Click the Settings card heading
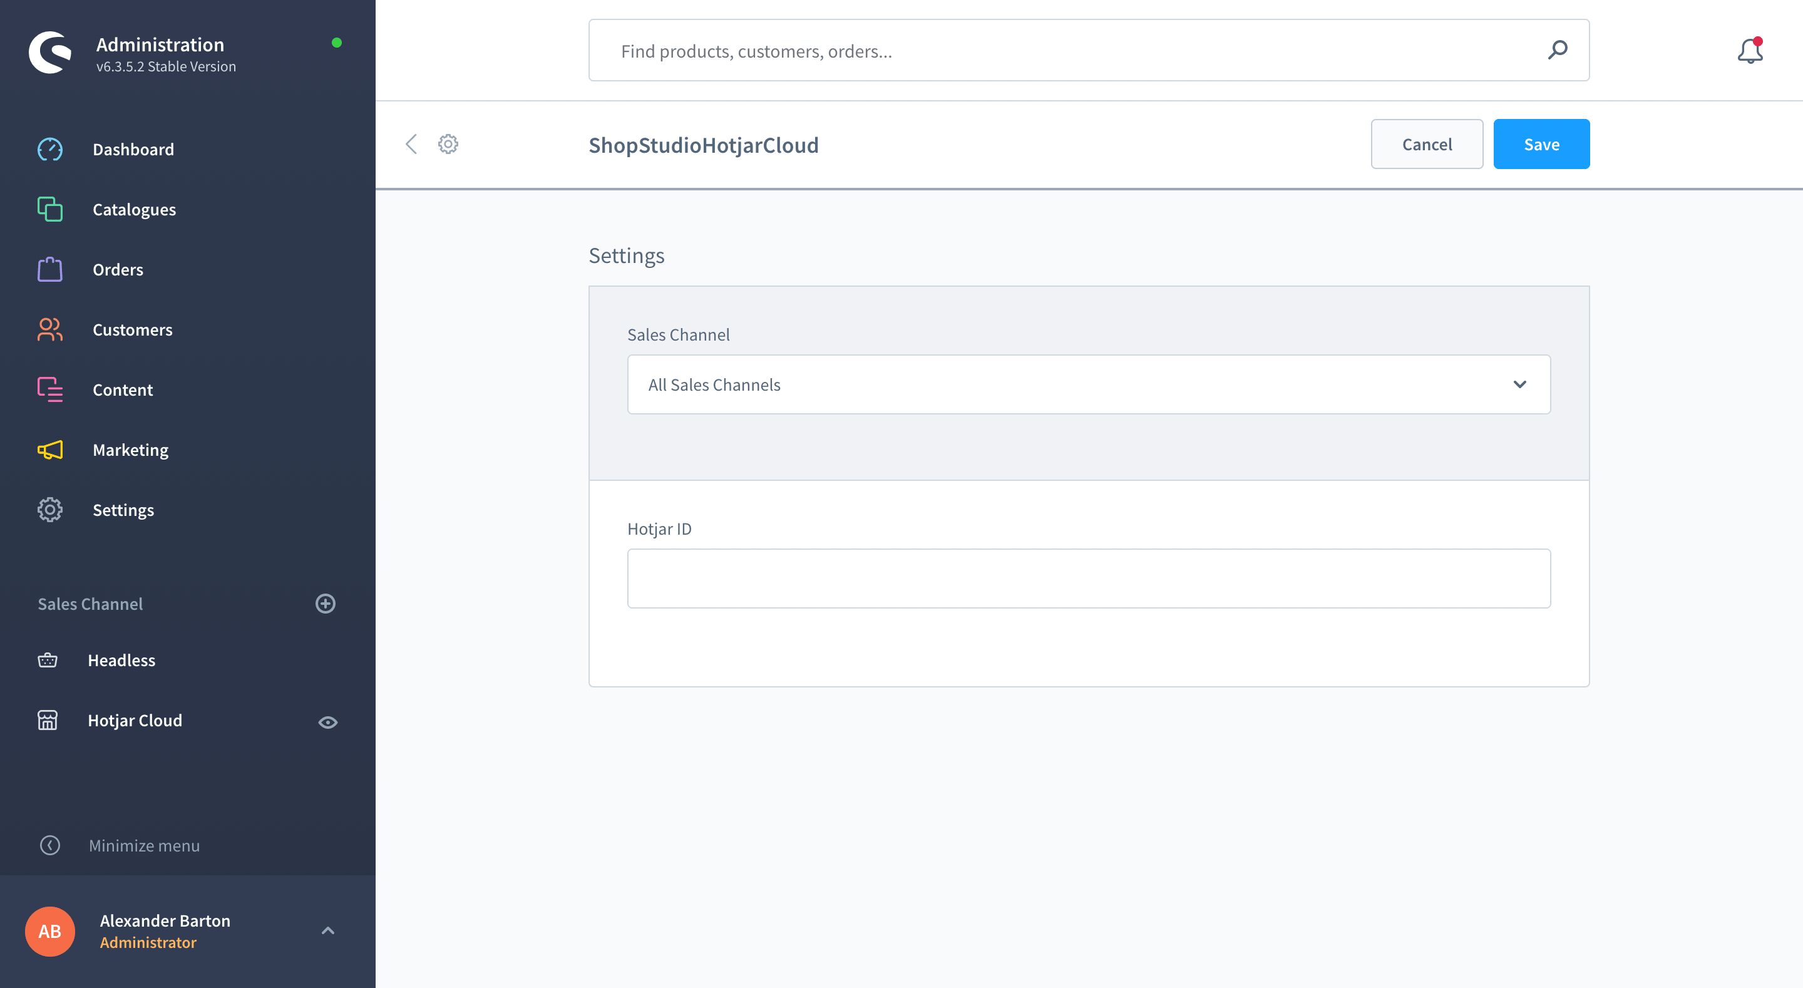Image resolution: width=1803 pixels, height=988 pixels. click(627, 255)
